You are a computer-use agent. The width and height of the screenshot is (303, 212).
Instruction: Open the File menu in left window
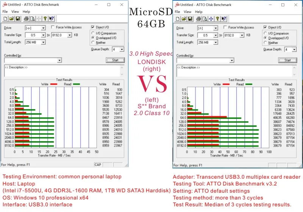click(5, 12)
